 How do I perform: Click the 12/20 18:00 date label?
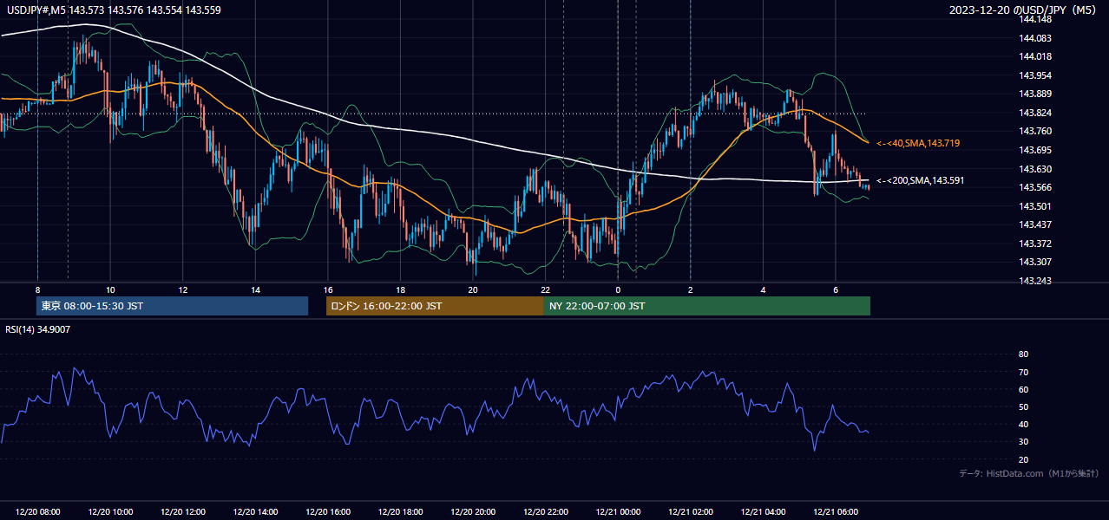pos(400,512)
